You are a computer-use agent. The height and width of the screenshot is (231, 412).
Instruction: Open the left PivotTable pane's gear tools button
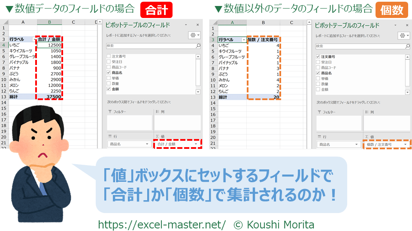tap(194, 36)
